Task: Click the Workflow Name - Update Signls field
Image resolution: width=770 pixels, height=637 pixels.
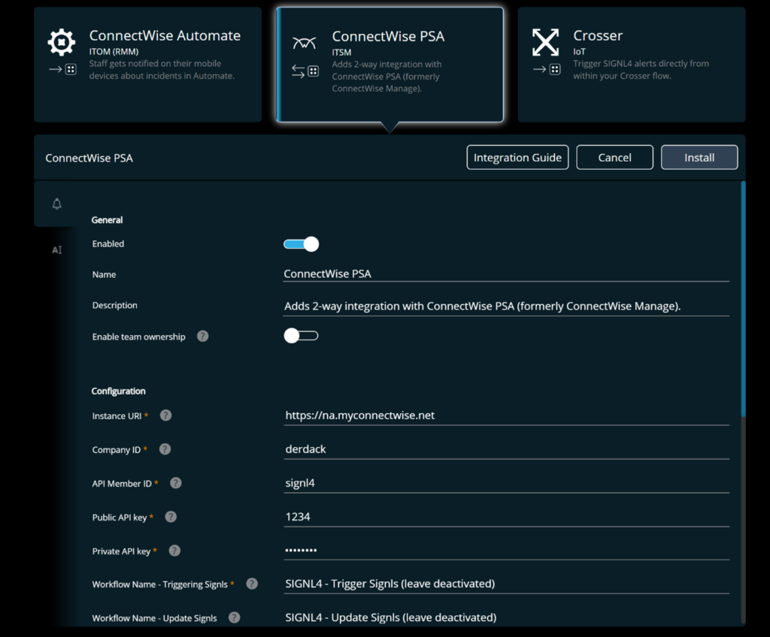Action: [x=506, y=617]
